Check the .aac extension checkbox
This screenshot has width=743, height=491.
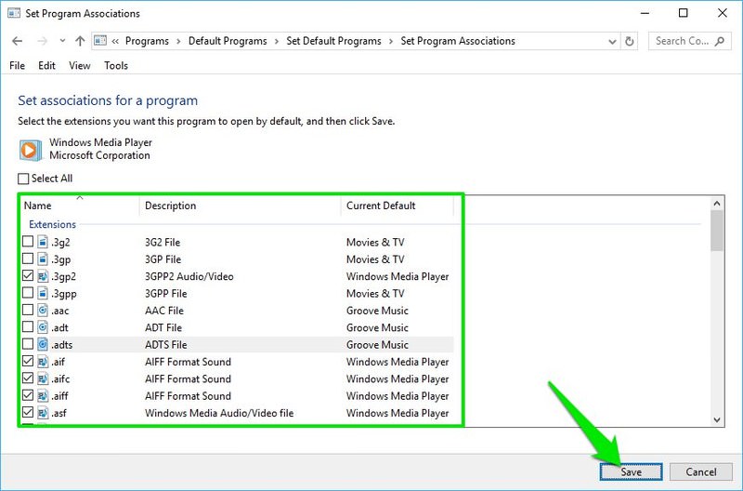(x=28, y=310)
